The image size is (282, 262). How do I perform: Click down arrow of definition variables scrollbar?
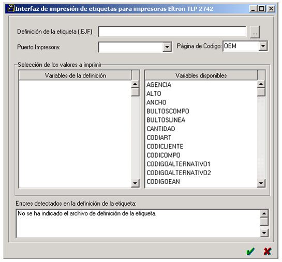[x=135, y=183]
